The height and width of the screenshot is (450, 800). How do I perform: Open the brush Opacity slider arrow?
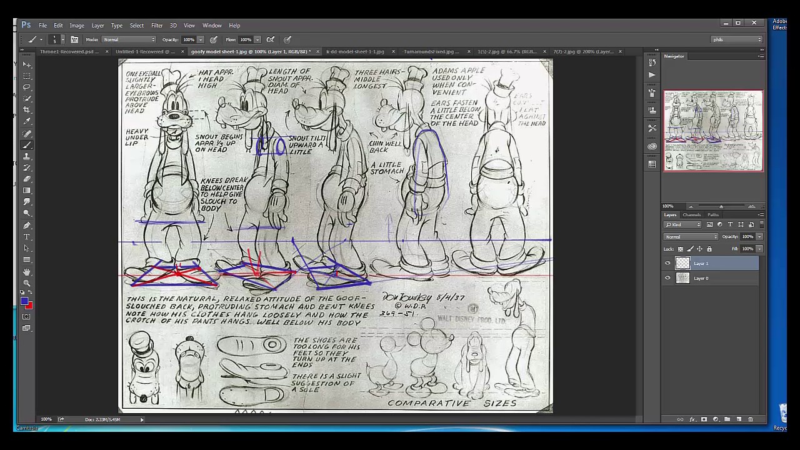(x=201, y=39)
